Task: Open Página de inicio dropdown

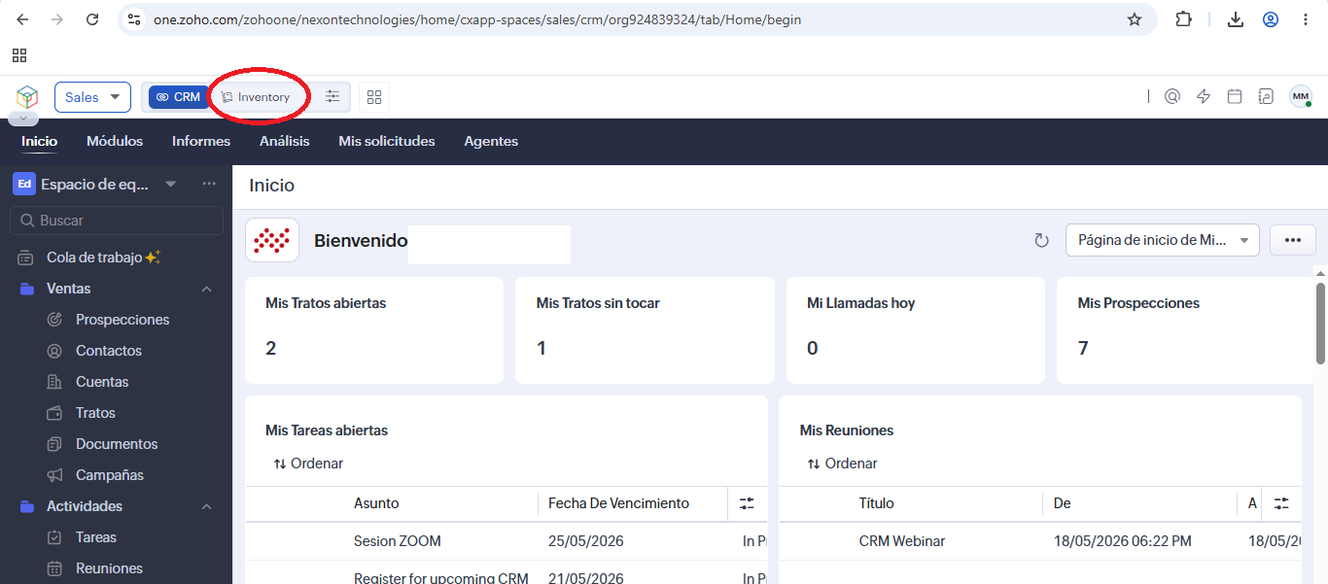Action: [1163, 240]
